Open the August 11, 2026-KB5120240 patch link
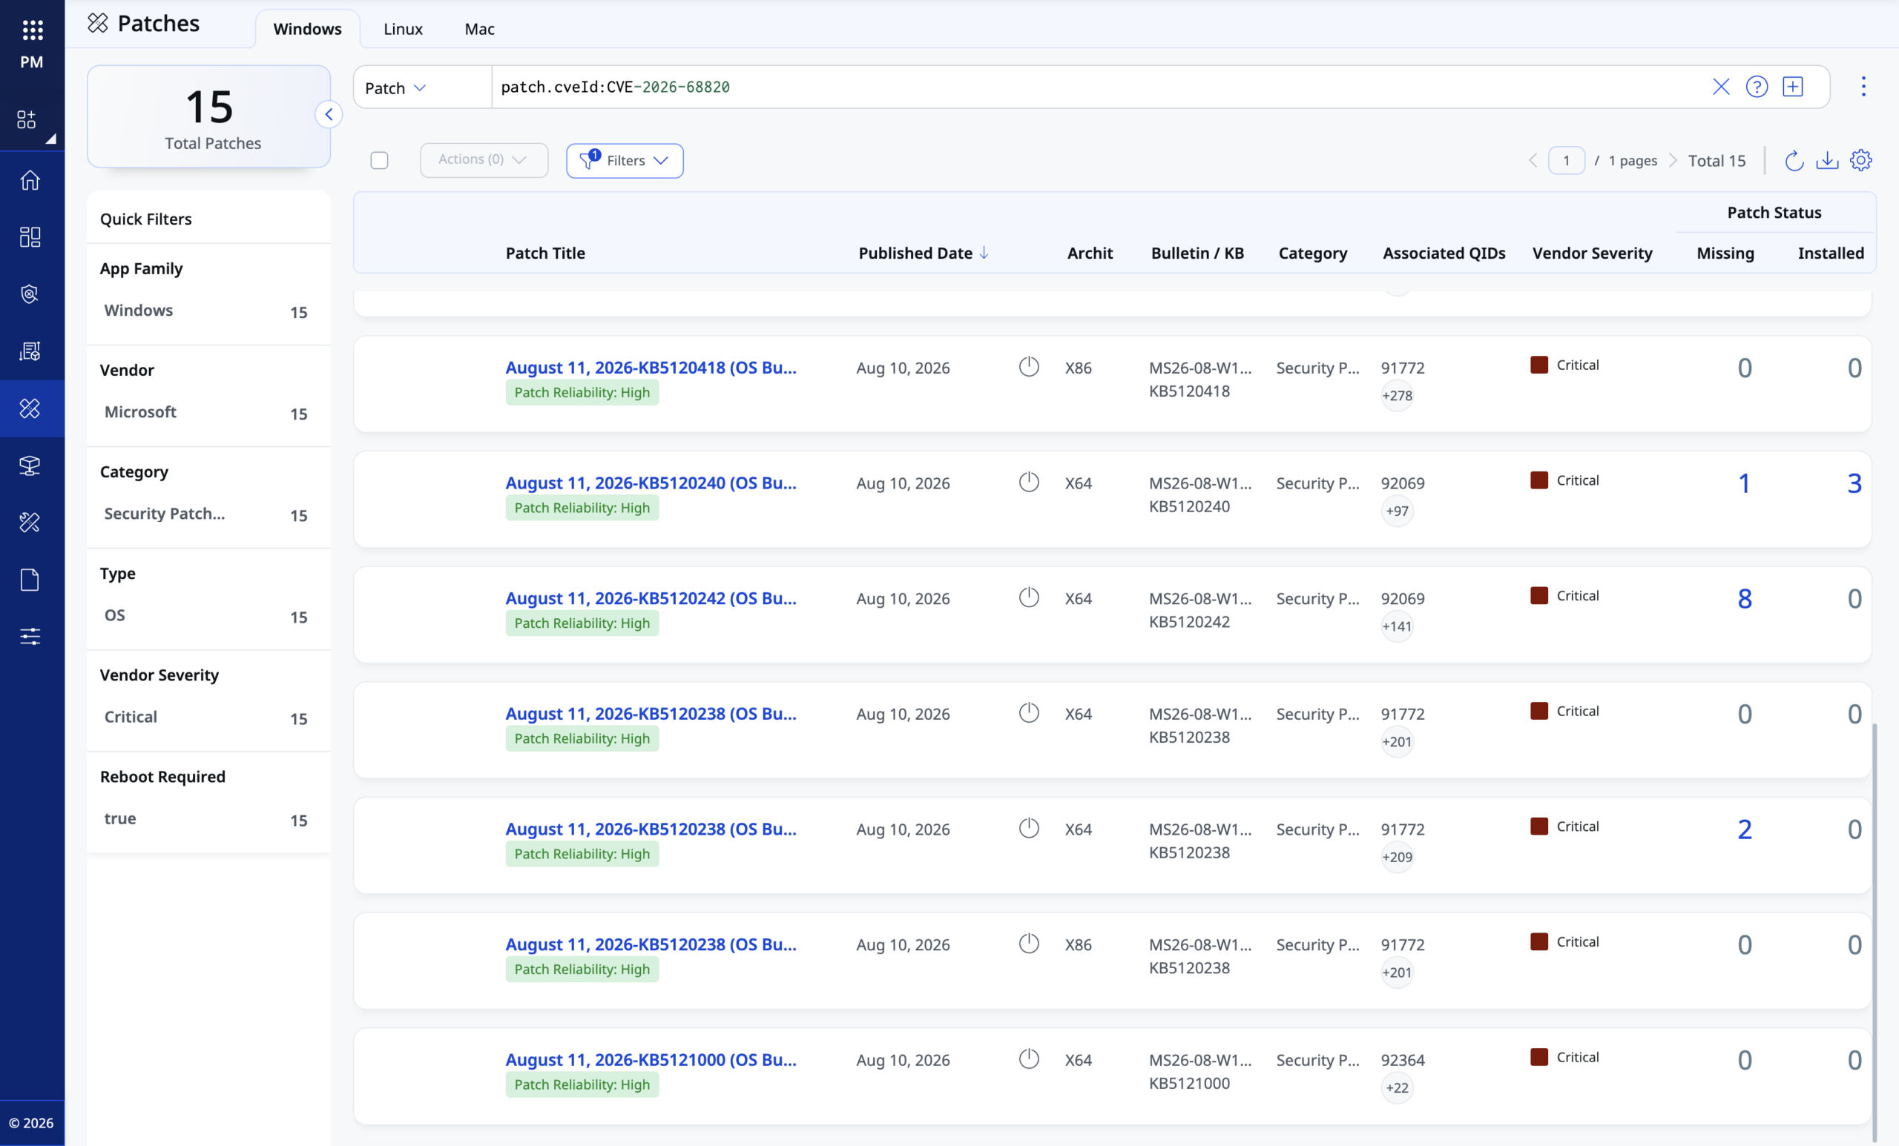Image resolution: width=1899 pixels, height=1146 pixels. 651,483
